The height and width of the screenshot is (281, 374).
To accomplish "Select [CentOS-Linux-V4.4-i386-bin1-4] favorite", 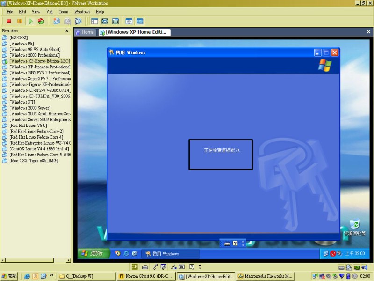I will 39,149.
